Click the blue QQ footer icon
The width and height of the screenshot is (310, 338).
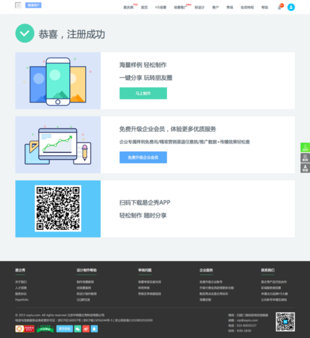(x=94, y=329)
